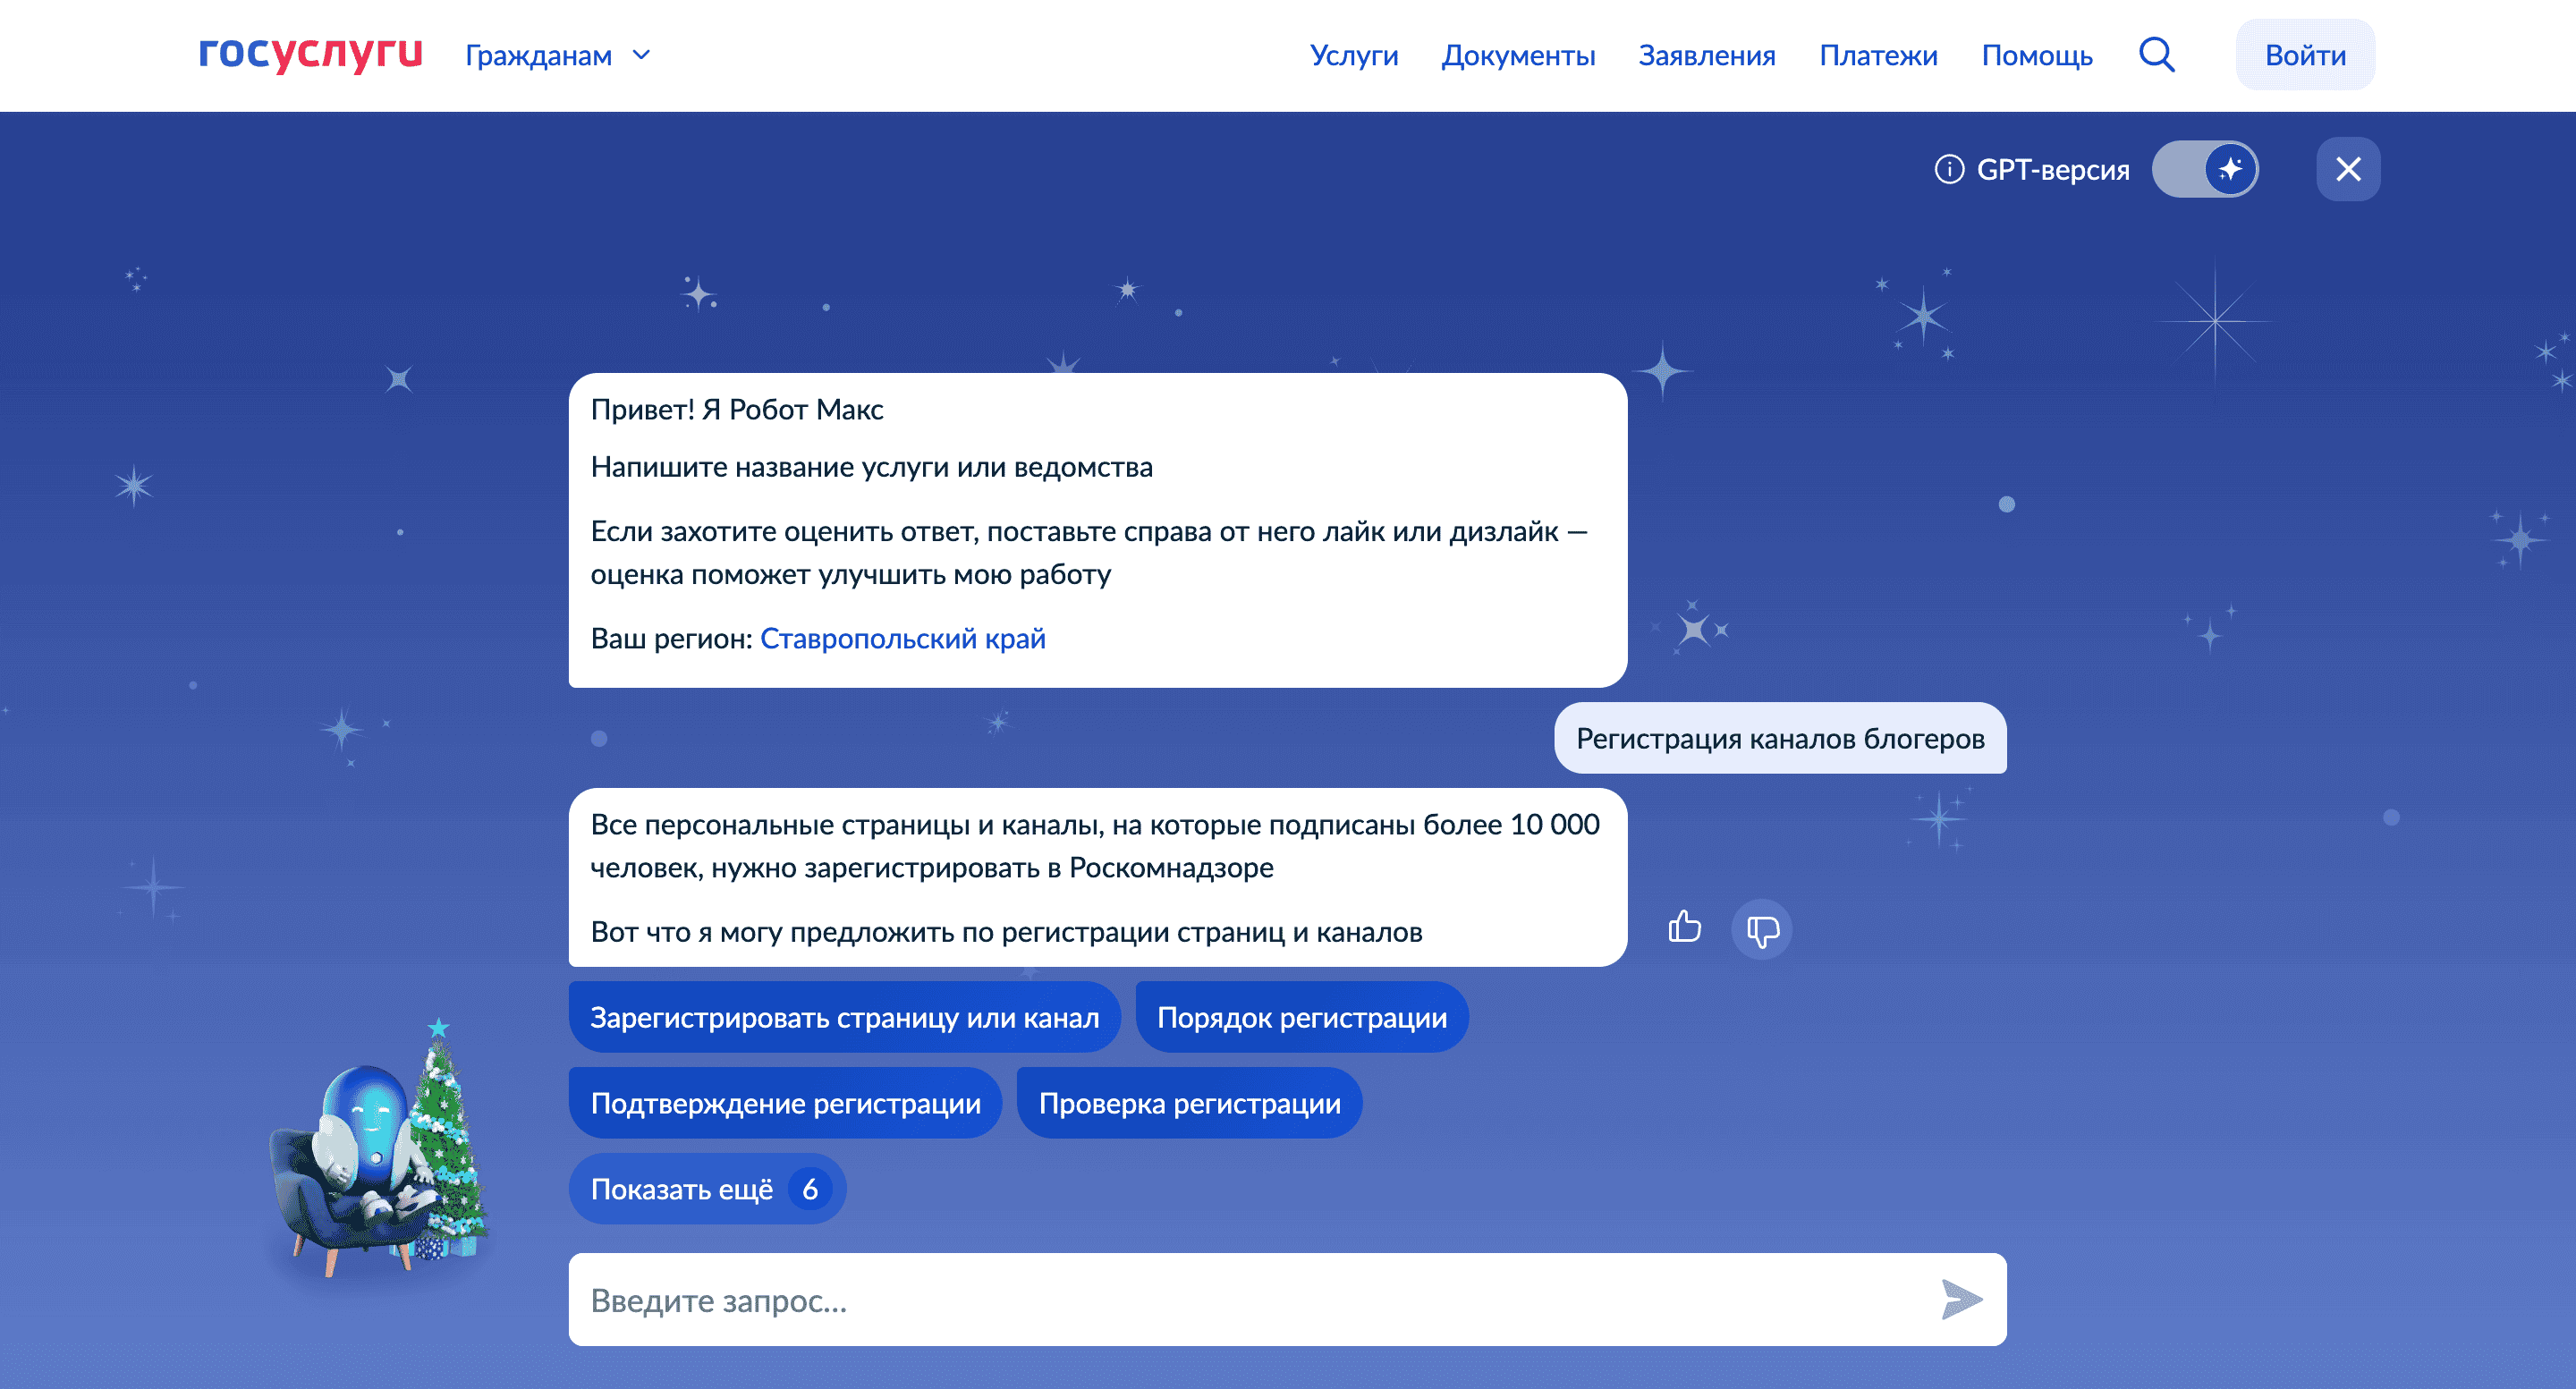Enable GPT-версия for the chatbot
Image resolution: width=2576 pixels, height=1389 pixels.
[2205, 169]
